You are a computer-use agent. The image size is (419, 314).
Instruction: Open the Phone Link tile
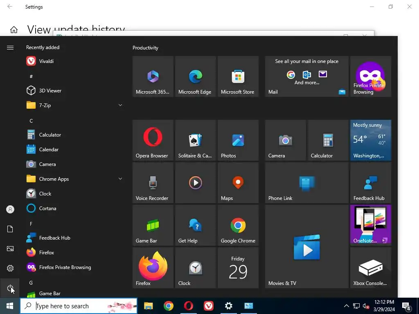tap(307, 183)
